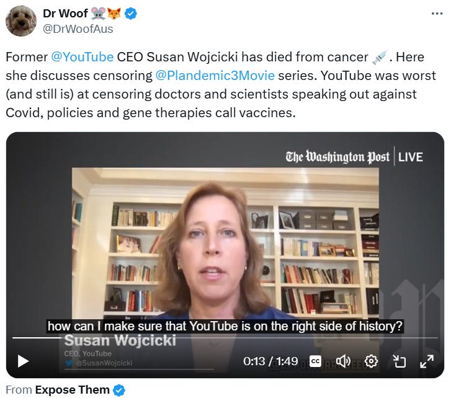Open the Expose Them source account
451x398 pixels.
click(x=72, y=390)
